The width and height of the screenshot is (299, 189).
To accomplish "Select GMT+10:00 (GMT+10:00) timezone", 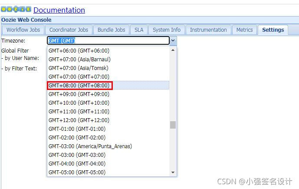I will (x=108, y=103).
